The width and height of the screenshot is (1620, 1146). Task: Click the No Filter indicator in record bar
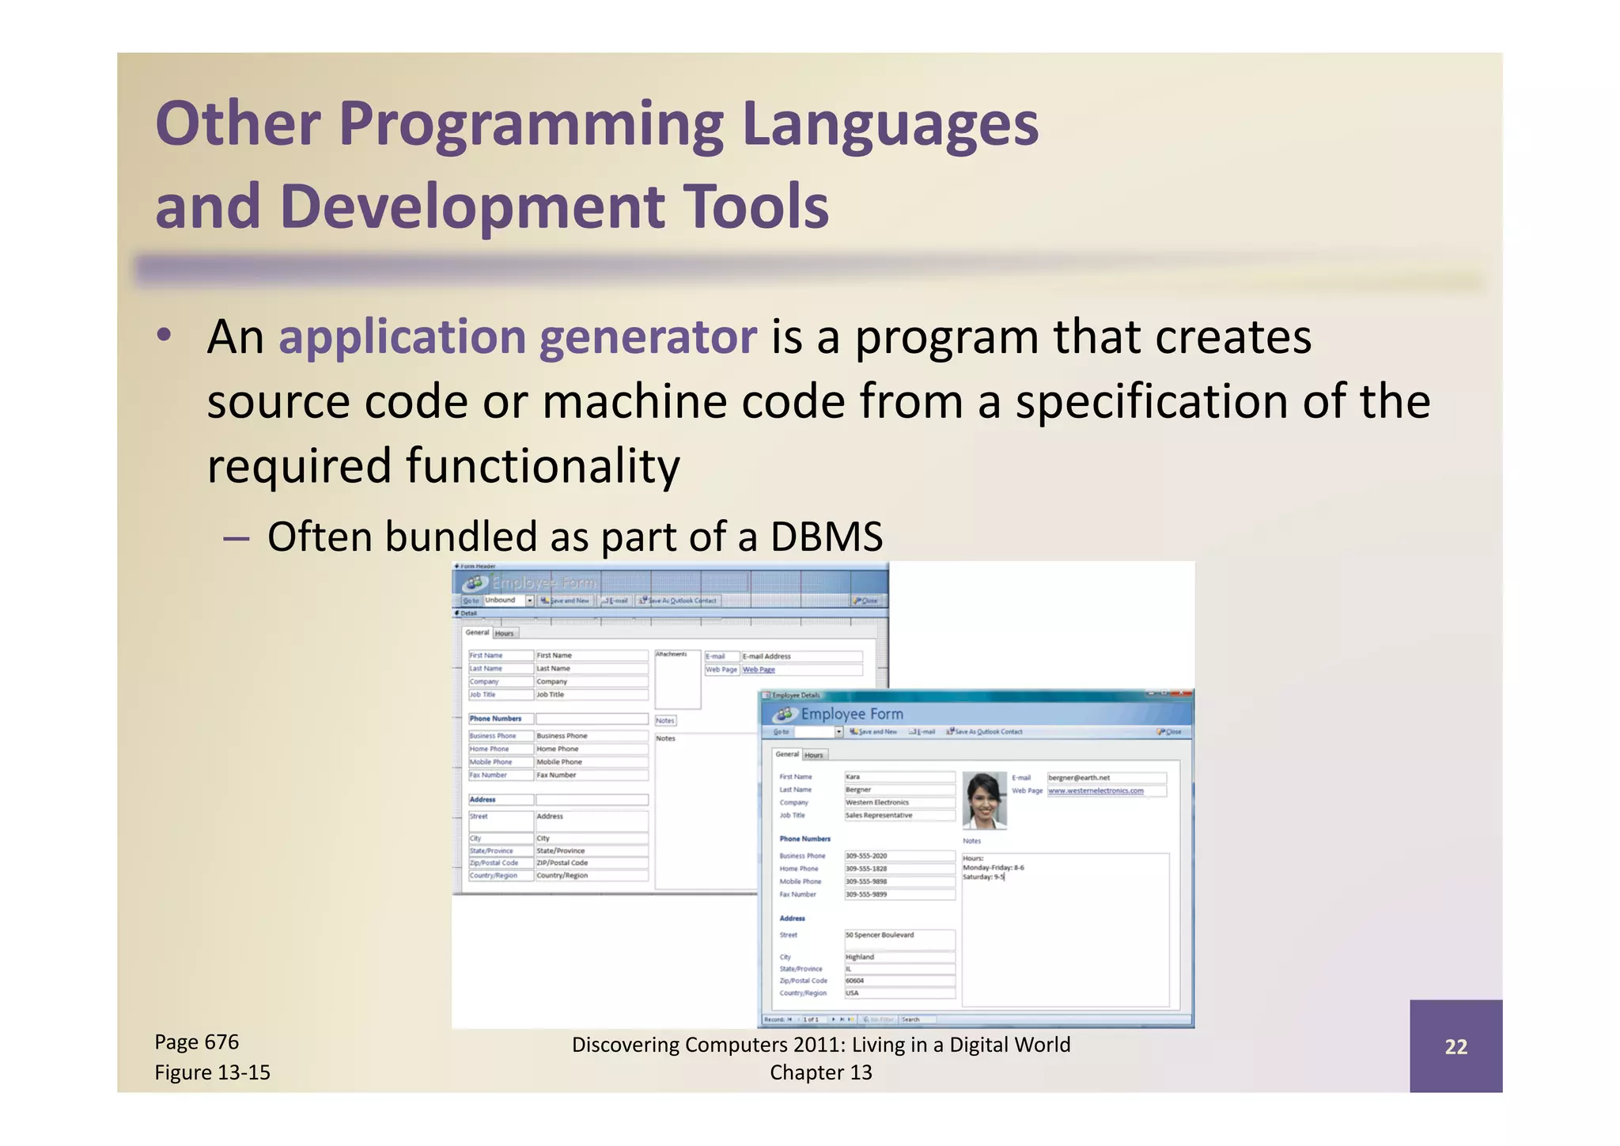(878, 1019)
